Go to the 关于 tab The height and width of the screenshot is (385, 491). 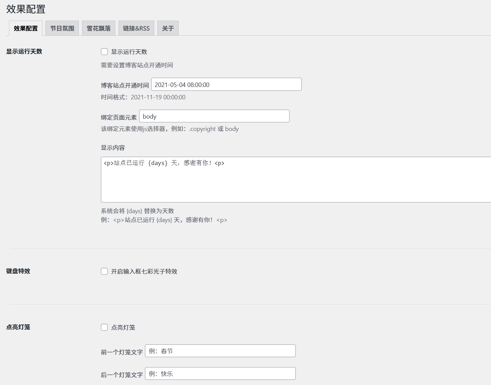pyautogui.click(x=168, y=28)
